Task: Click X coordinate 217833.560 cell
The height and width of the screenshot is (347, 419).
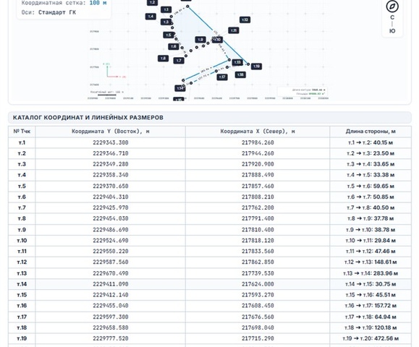Action: 258,251
